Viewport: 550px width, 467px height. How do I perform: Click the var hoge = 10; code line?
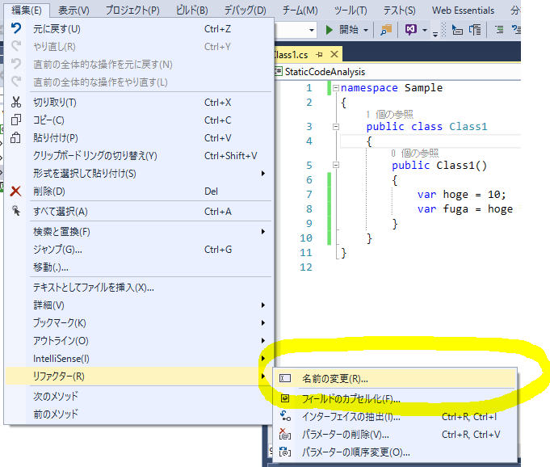(x=462, y=195)
